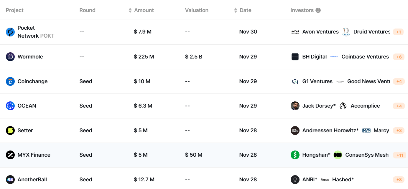Click the Setter yellow logo icon
The image size is (408, 189).
tap(10, 131)
